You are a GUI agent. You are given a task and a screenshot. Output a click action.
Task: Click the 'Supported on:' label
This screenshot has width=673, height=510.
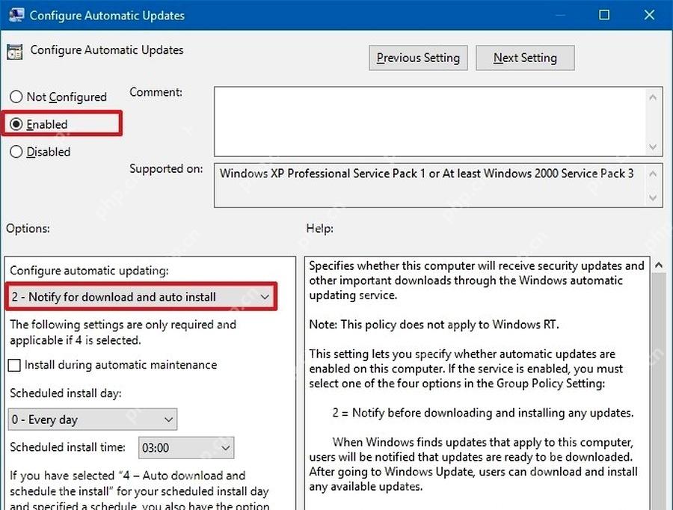coord(166,169)
